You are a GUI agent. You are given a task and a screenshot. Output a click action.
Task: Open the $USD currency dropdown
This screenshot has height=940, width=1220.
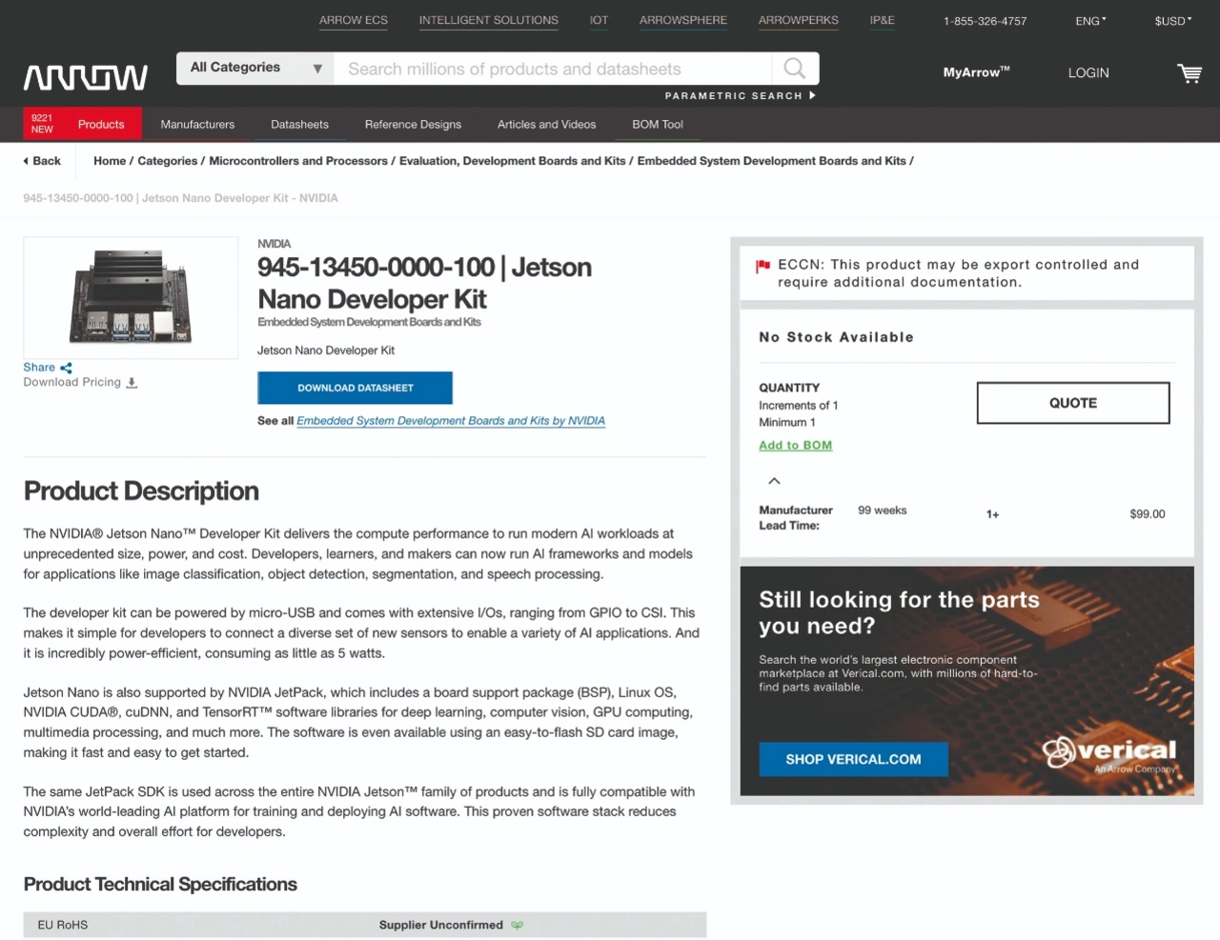coord(1172,21)
